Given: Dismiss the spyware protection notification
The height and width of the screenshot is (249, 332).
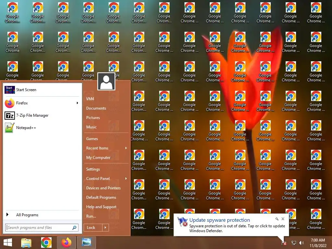Looking at the screenshot, I should click(x=283, y=219).
